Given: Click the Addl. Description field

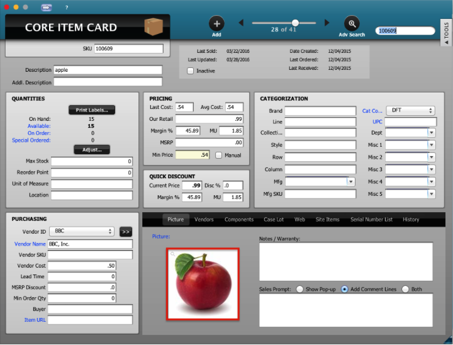Looking at the screenshot, I should click(108, 82).
